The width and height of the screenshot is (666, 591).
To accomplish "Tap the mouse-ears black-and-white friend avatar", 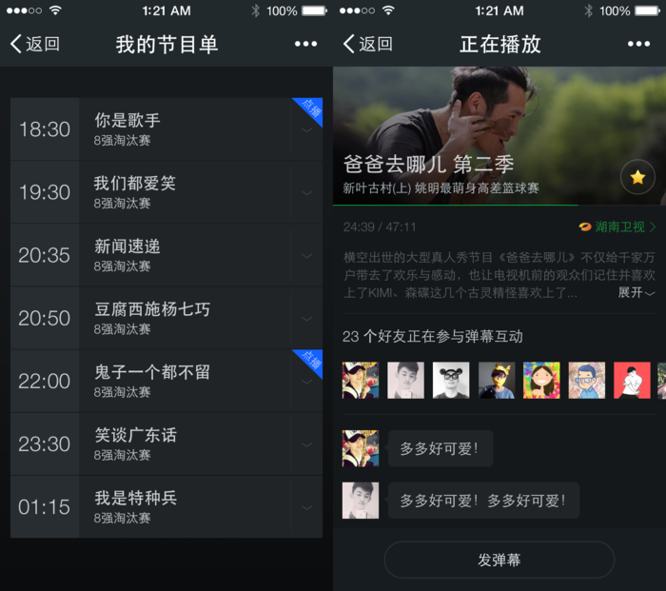I will click(451, 381).
